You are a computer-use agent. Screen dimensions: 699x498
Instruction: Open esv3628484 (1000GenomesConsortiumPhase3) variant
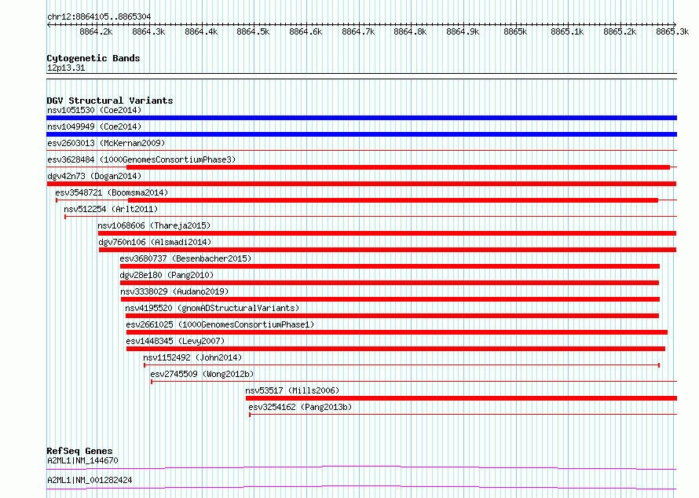tap(141, 159)
